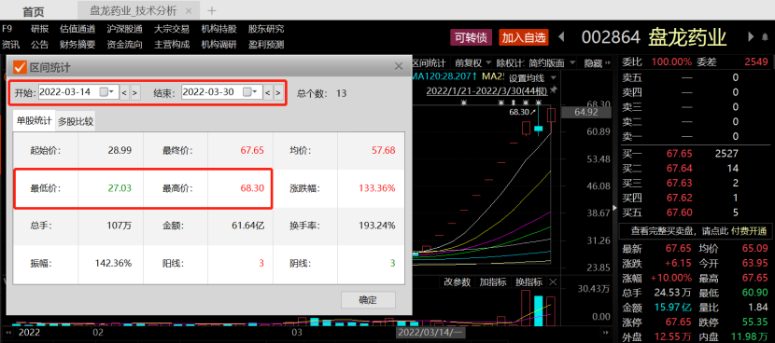Open the 股东研究 menu item
Image resolution: width=775 pixels, height=343 pixels.
pyautogui.click(x=266, y=29)
